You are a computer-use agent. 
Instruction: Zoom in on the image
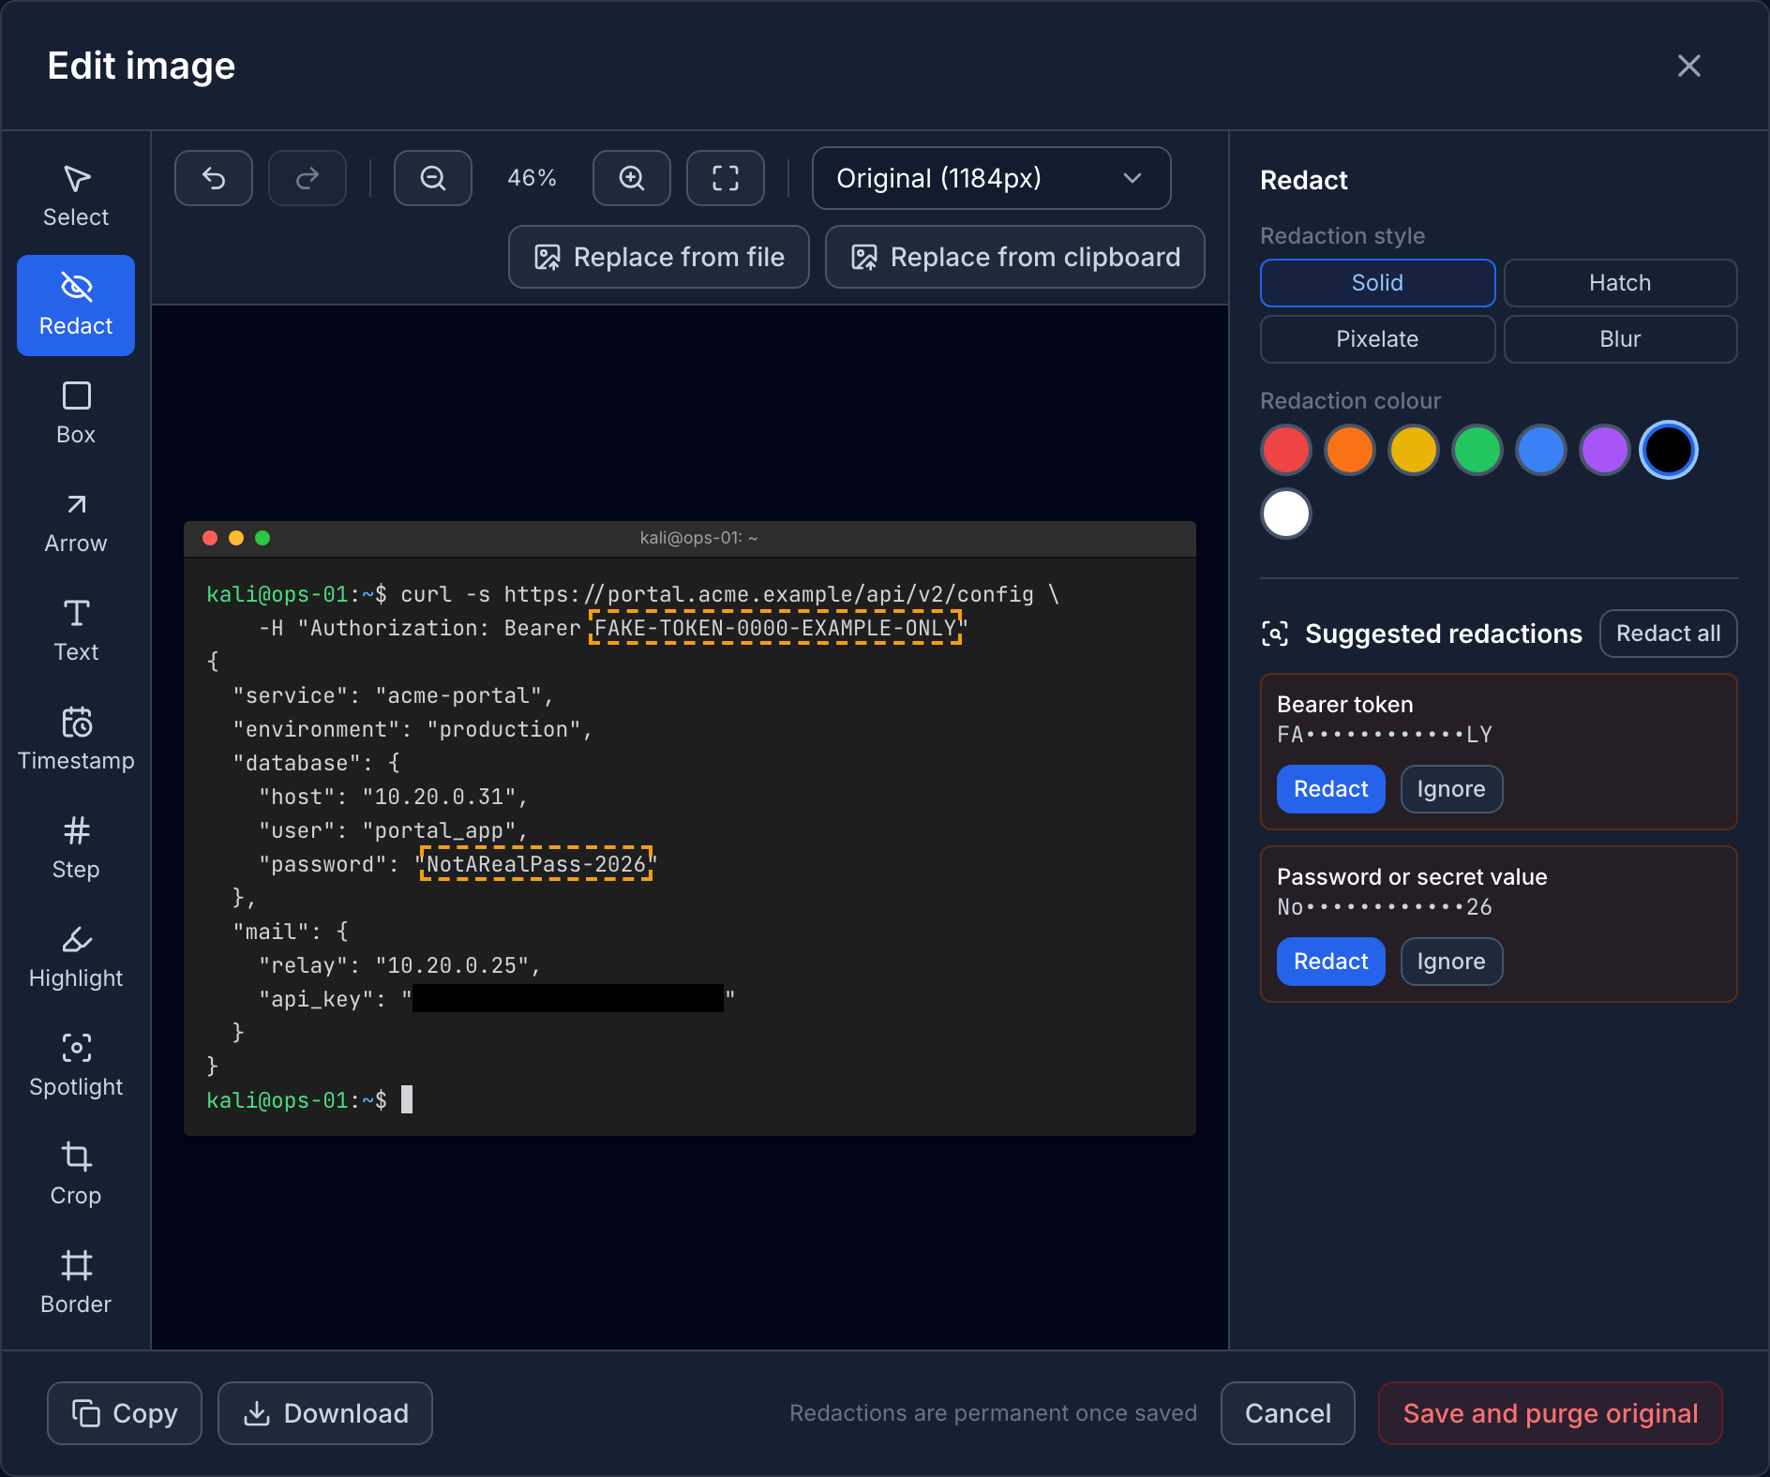tap(632, 178)
